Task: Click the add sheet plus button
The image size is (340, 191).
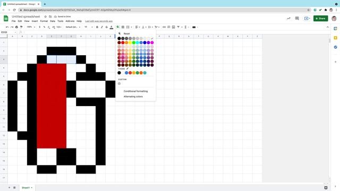Action: (9, 187)
